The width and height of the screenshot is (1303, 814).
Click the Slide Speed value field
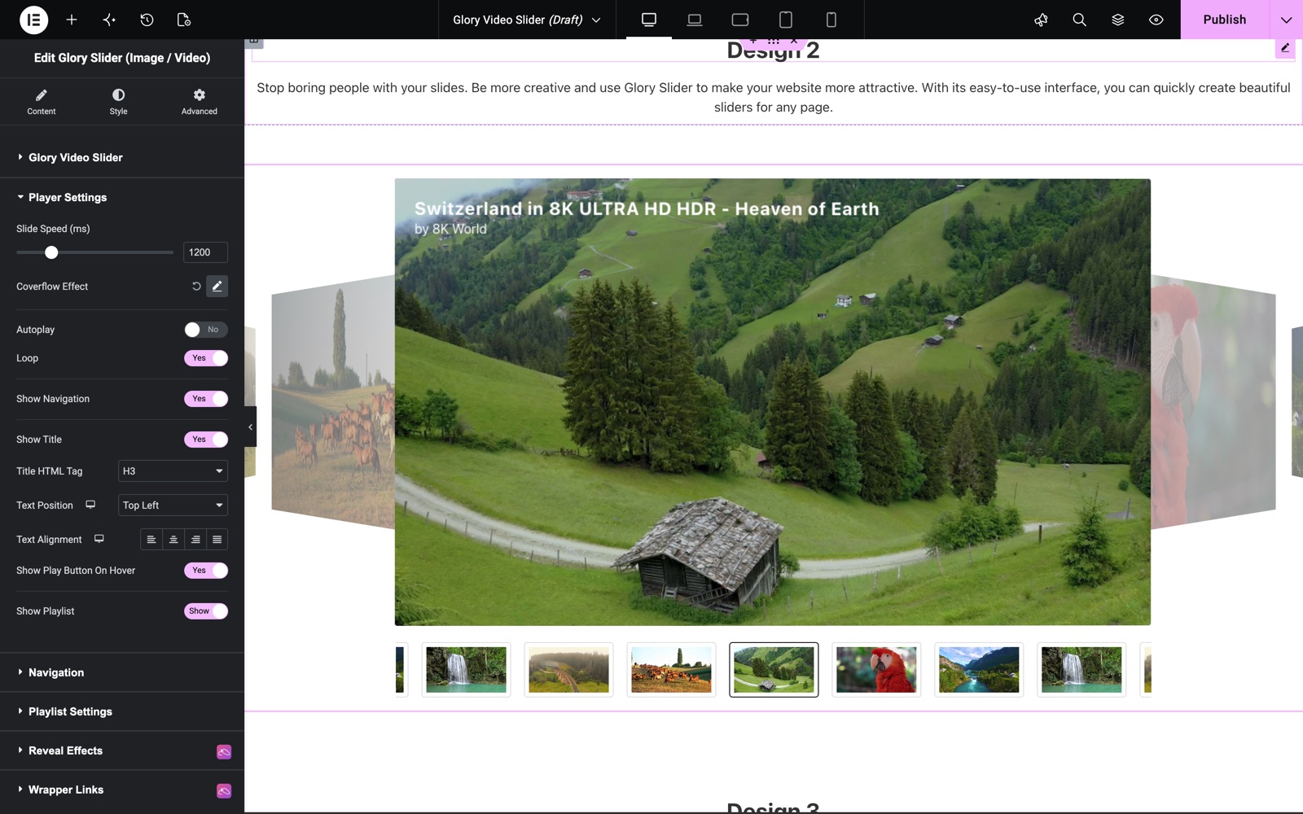(x=205, y=252)
